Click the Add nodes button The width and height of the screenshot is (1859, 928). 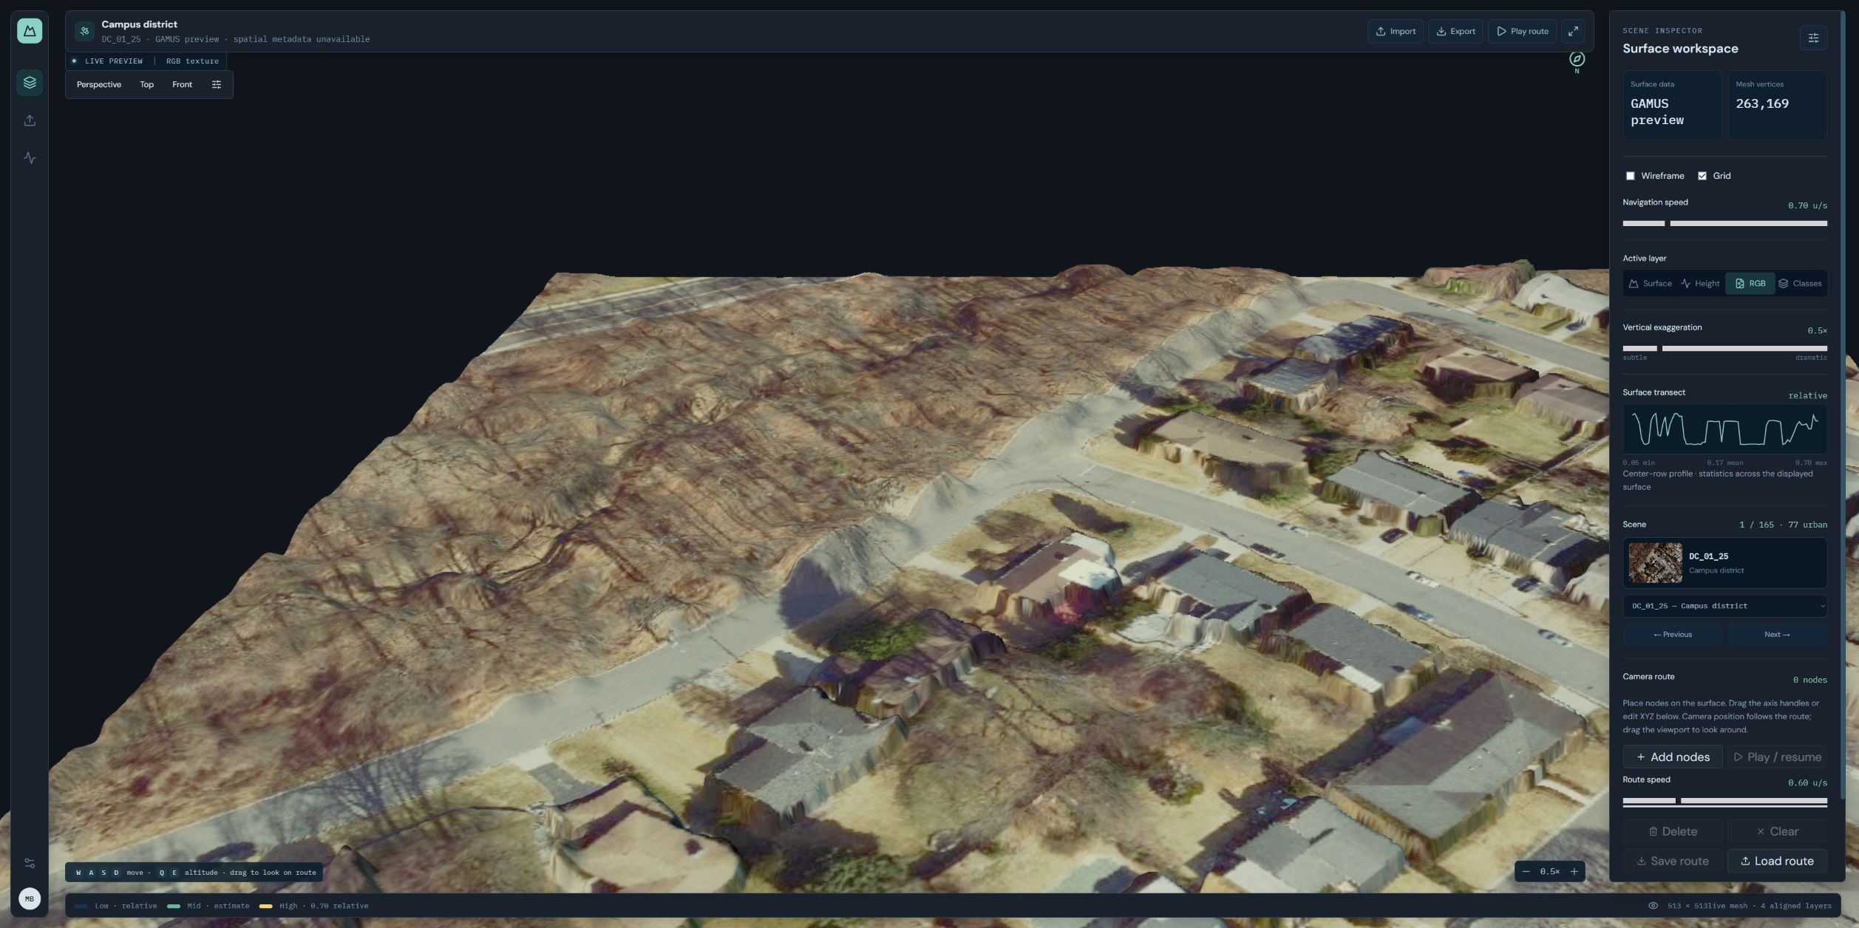pos(1673,757)
